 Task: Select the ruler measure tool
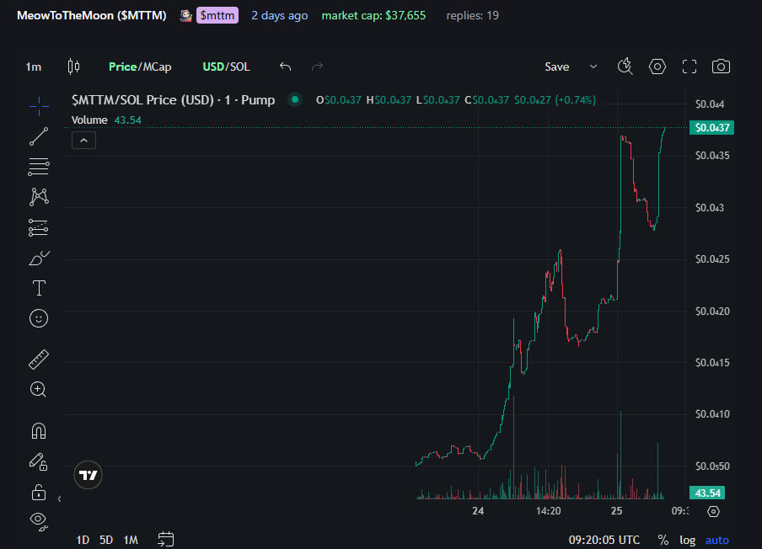(39, 360)
